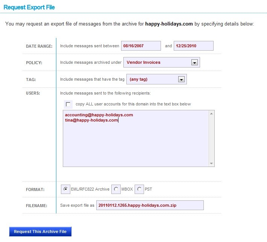Screen dimensions: 267x242
Task: Click the POLICY label
Action: [34, 63]
